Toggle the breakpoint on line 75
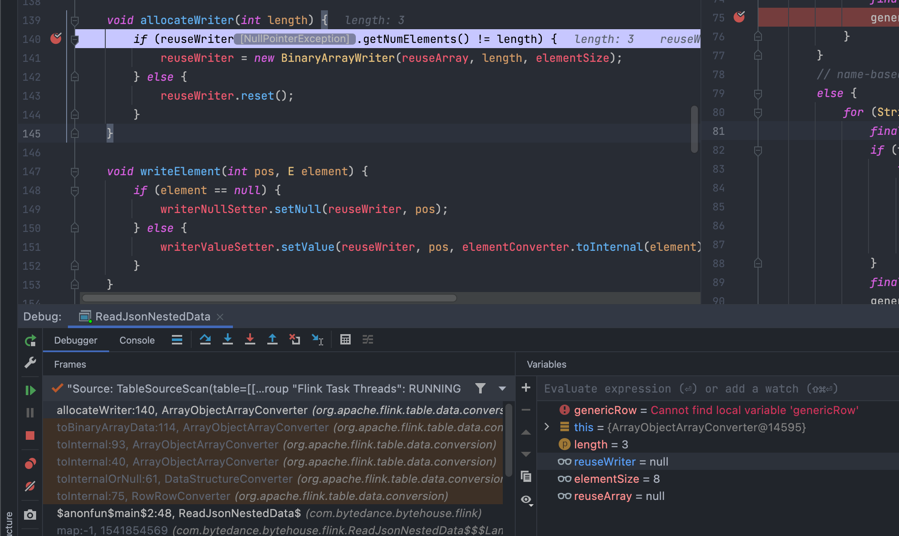The image size is (899, 536). click(739, 17)
